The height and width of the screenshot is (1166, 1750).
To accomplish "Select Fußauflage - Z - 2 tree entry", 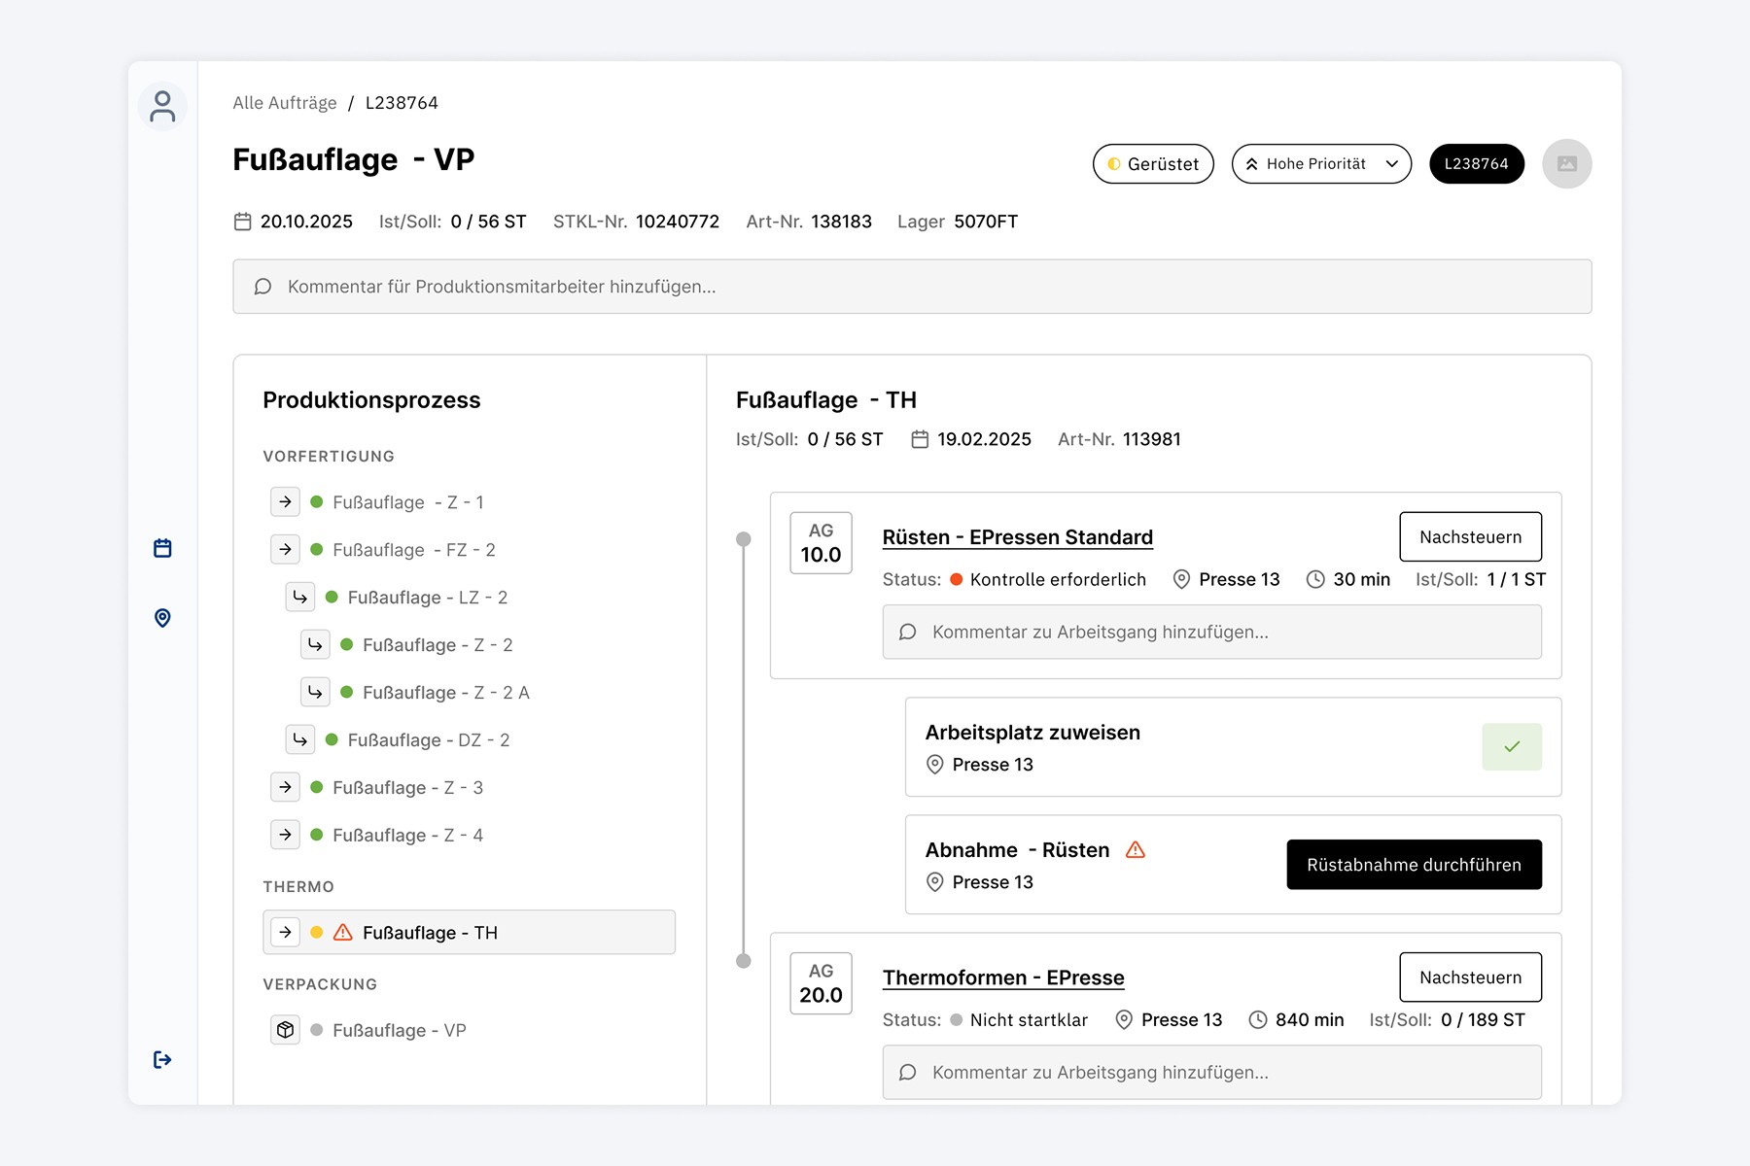I will point(437,645).
